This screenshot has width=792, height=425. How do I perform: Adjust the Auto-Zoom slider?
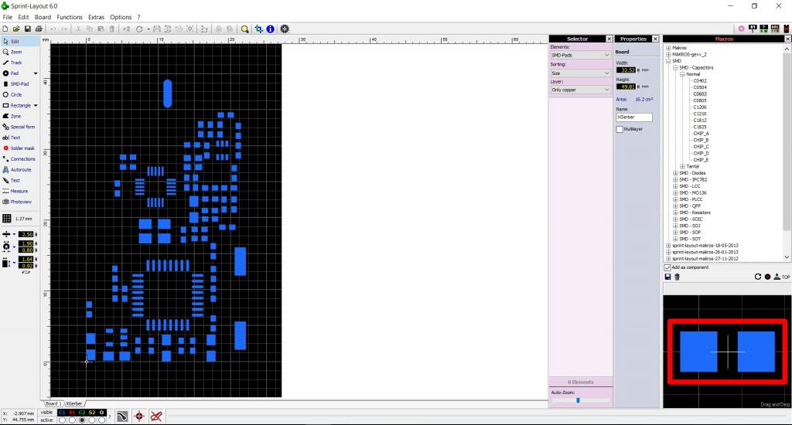579,400
